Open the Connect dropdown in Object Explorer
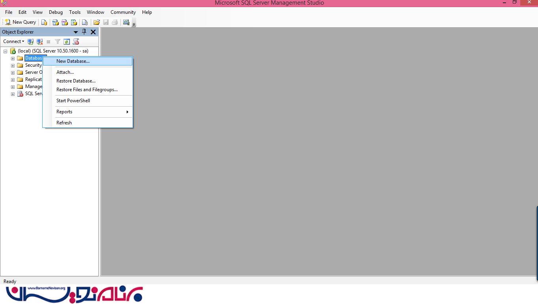 point(13,41)
